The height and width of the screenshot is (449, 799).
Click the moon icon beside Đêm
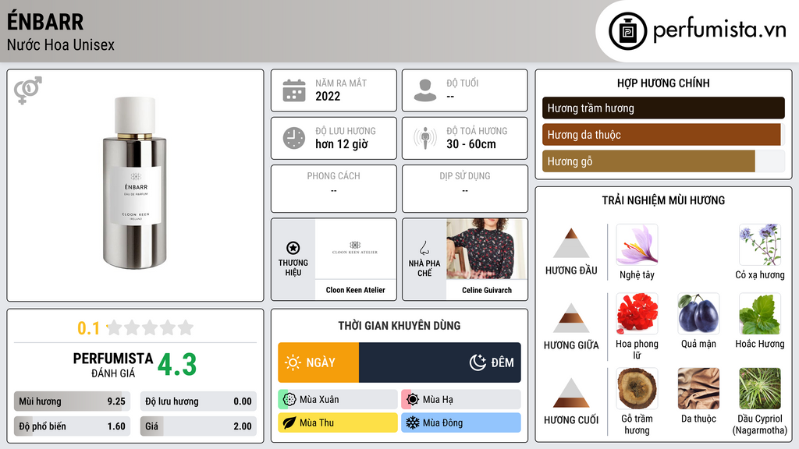(x=478, y=362)
